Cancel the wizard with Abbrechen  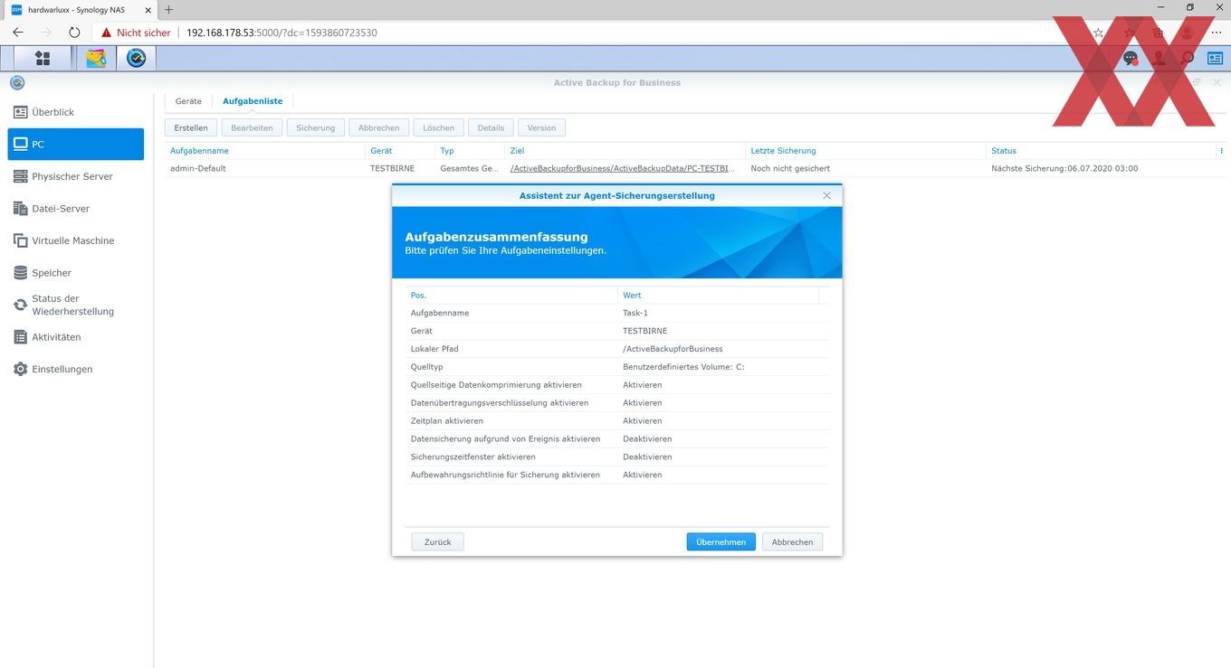pyautogui.click(x=793, y=541)
